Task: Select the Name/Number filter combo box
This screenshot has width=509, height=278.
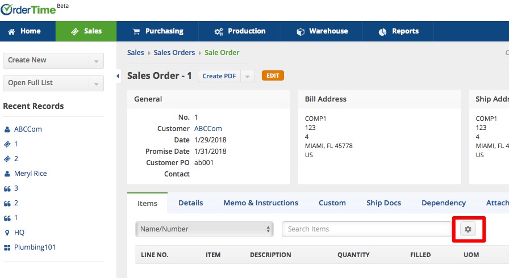Action: [205, 229]
